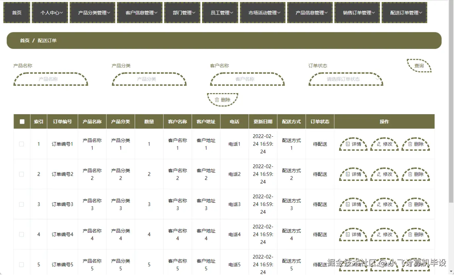Click 修改 for order 订单编号3
The image size is (454, 275).
[x=384, y=204]
